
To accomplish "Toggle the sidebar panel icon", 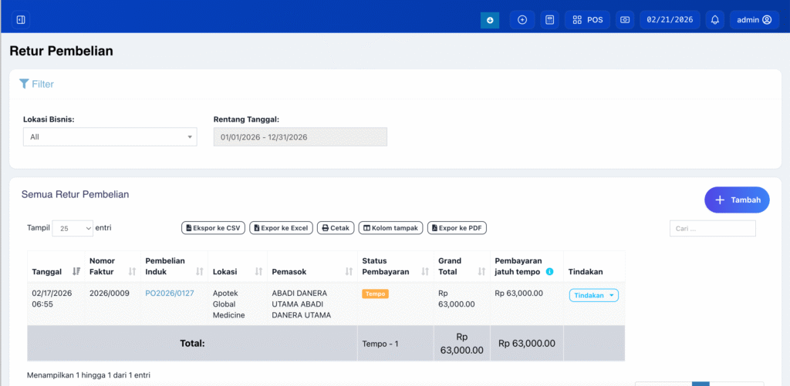I will [x=21, y=20].
